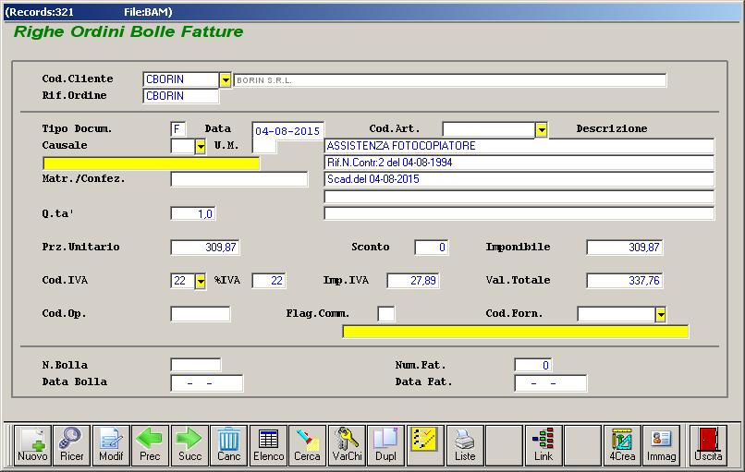Expand the Cod.Cliente dropdown arrow
The width and height of the screenshot is (745, 472).
pos(226,80)
